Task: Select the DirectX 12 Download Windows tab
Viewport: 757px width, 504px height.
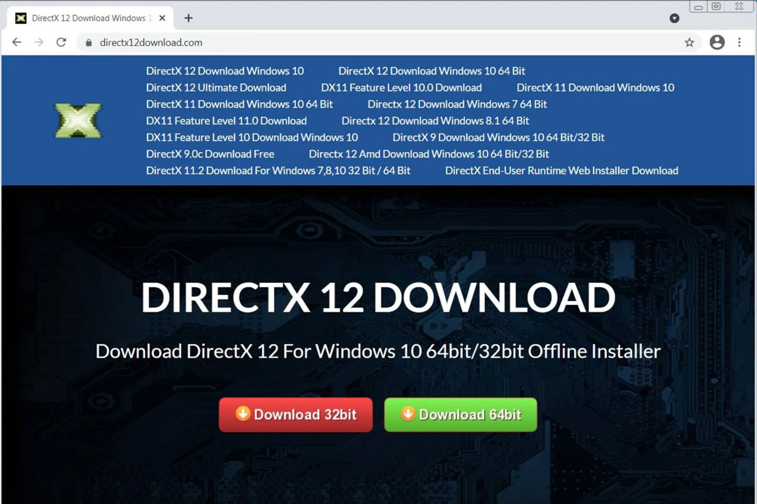Action: click(89, 18)
